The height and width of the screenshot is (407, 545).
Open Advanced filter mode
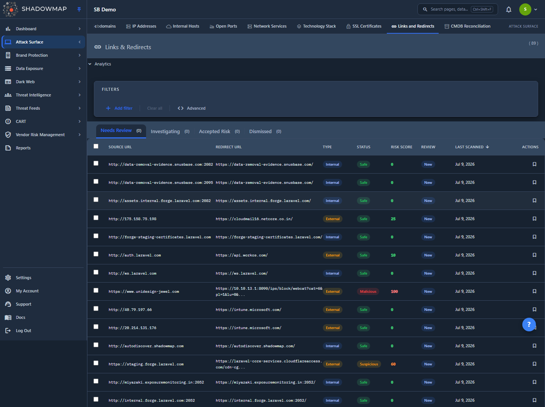pyautogui.click(x=192, y=108)
